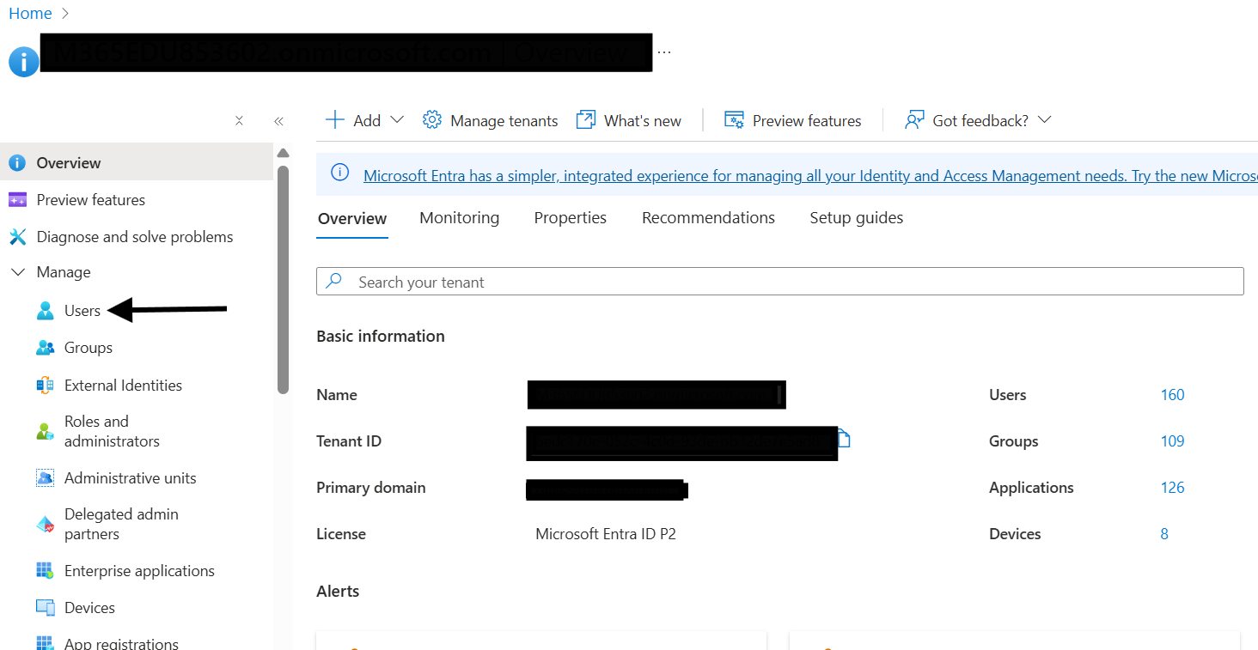Click the Preview features sidebar icon
This screenshot has width=1258, height=650.
(x=17, y=200)
